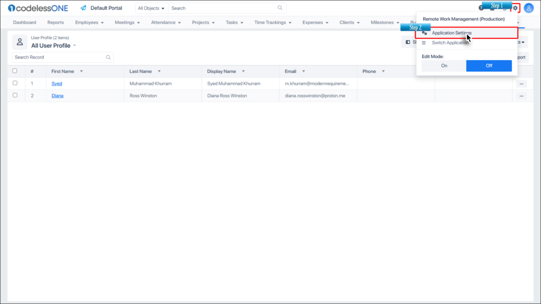Open the user account avatar
This screenshot has height=304, width=541.
pyautogui.click(x=528, y=8)
